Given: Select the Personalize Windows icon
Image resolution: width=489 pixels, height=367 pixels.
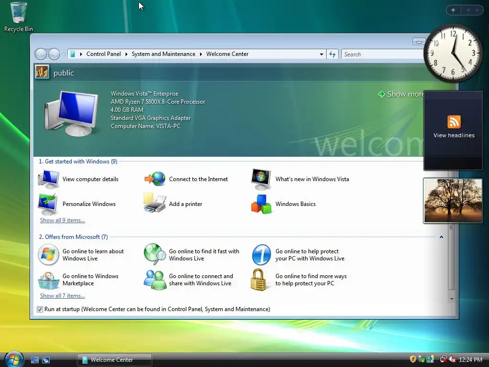Looking at the screenshot, I should [x=48, y=204].
